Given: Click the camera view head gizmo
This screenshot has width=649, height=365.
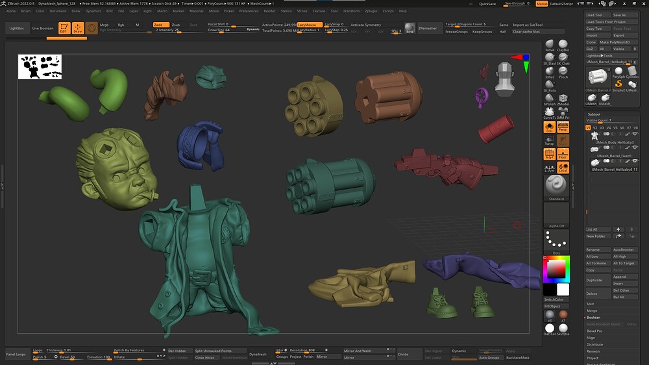Looking at the screenshot, I should pyautogui.click(x=504, y=79).
